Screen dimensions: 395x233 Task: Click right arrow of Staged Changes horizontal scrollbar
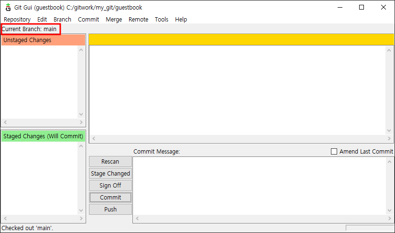[x=81, y=218]
